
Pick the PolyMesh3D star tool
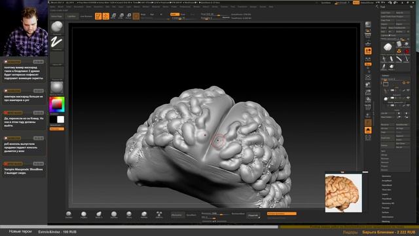click(407, 44)
